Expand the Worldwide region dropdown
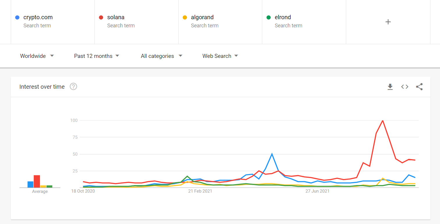Image resolution: width=440 pixels, height=224 pixels. [37, 56]
